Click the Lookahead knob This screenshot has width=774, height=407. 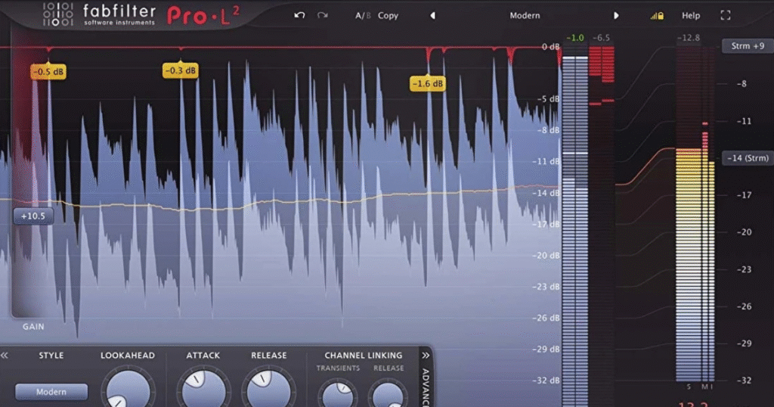click(x=128, y=391)
